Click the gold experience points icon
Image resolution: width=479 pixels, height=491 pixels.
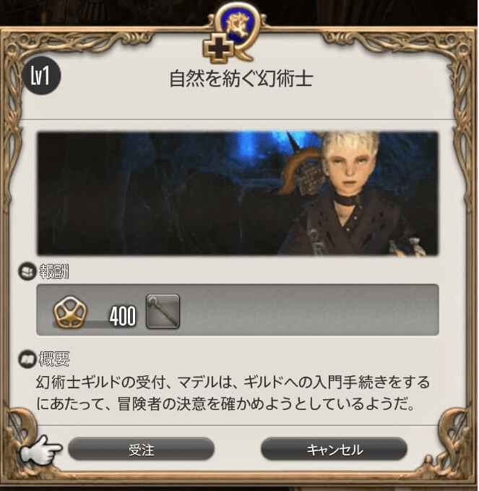[70, 312]
